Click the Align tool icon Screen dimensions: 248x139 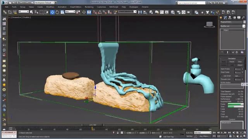(145, 12)
